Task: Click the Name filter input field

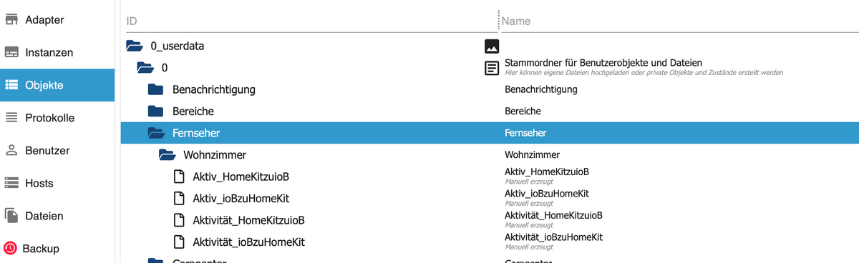Action: [679, 21]
